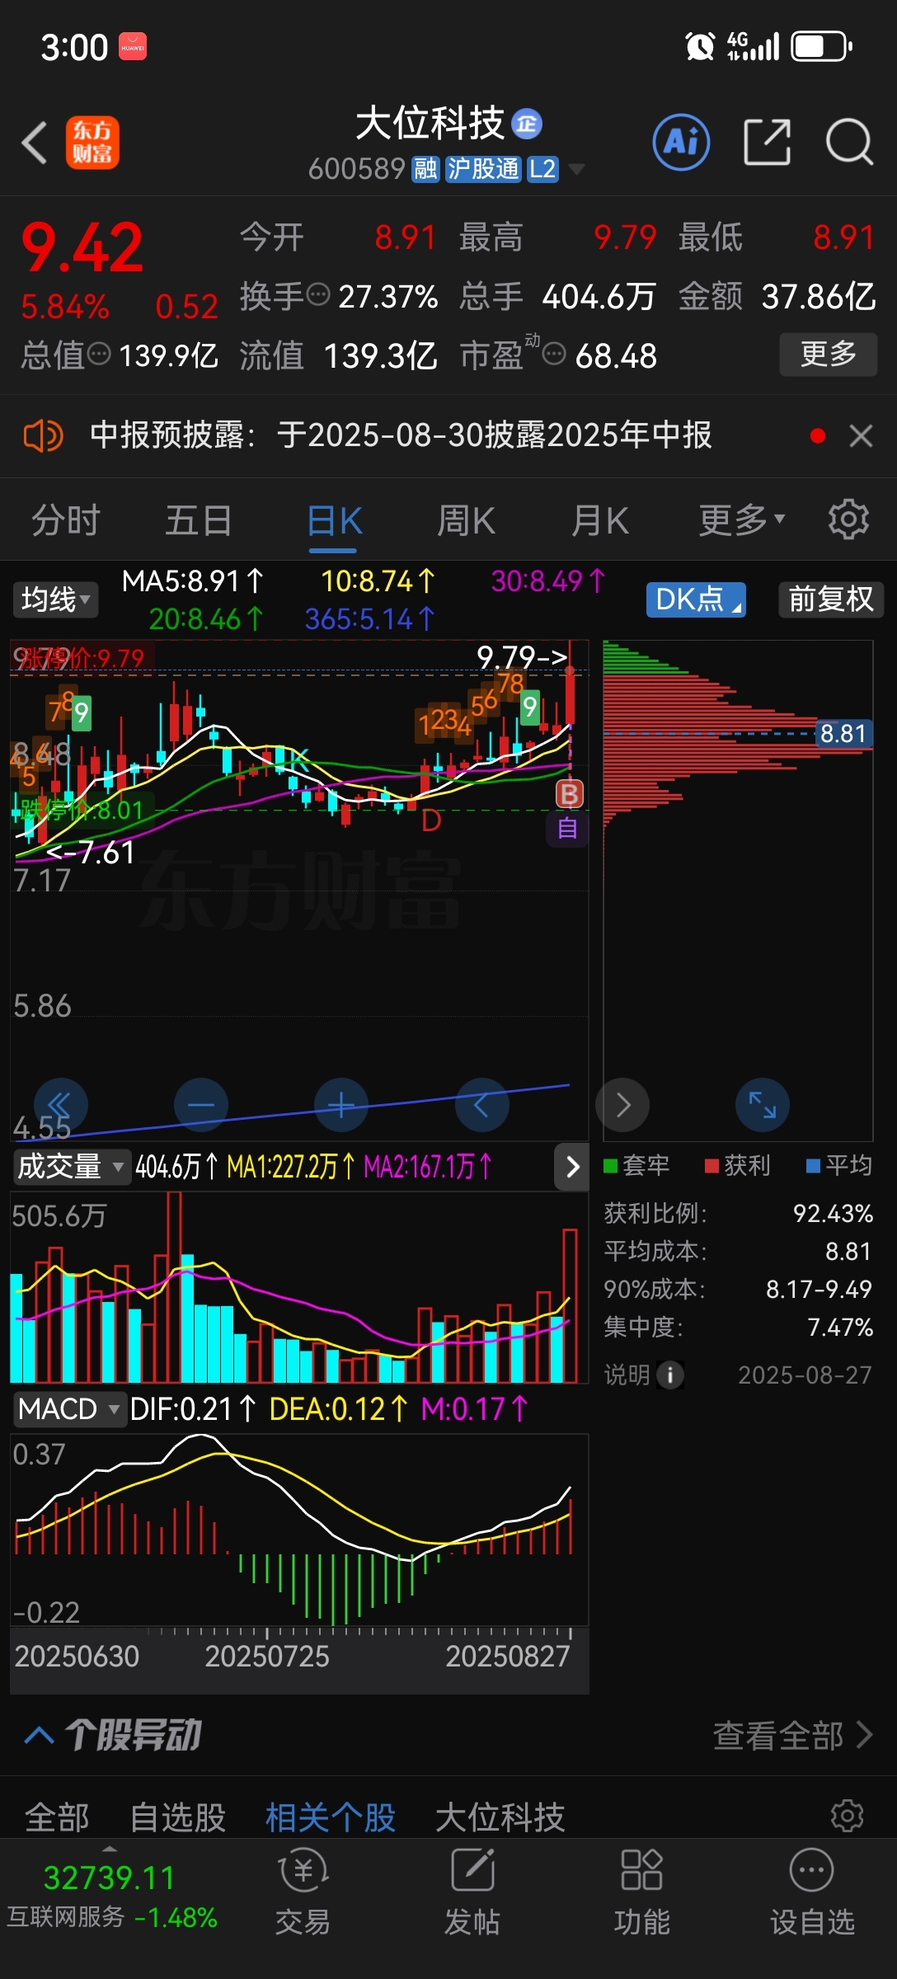
Task: Jump to earliest with double-left arrow
Action: tap(61, 1105)
